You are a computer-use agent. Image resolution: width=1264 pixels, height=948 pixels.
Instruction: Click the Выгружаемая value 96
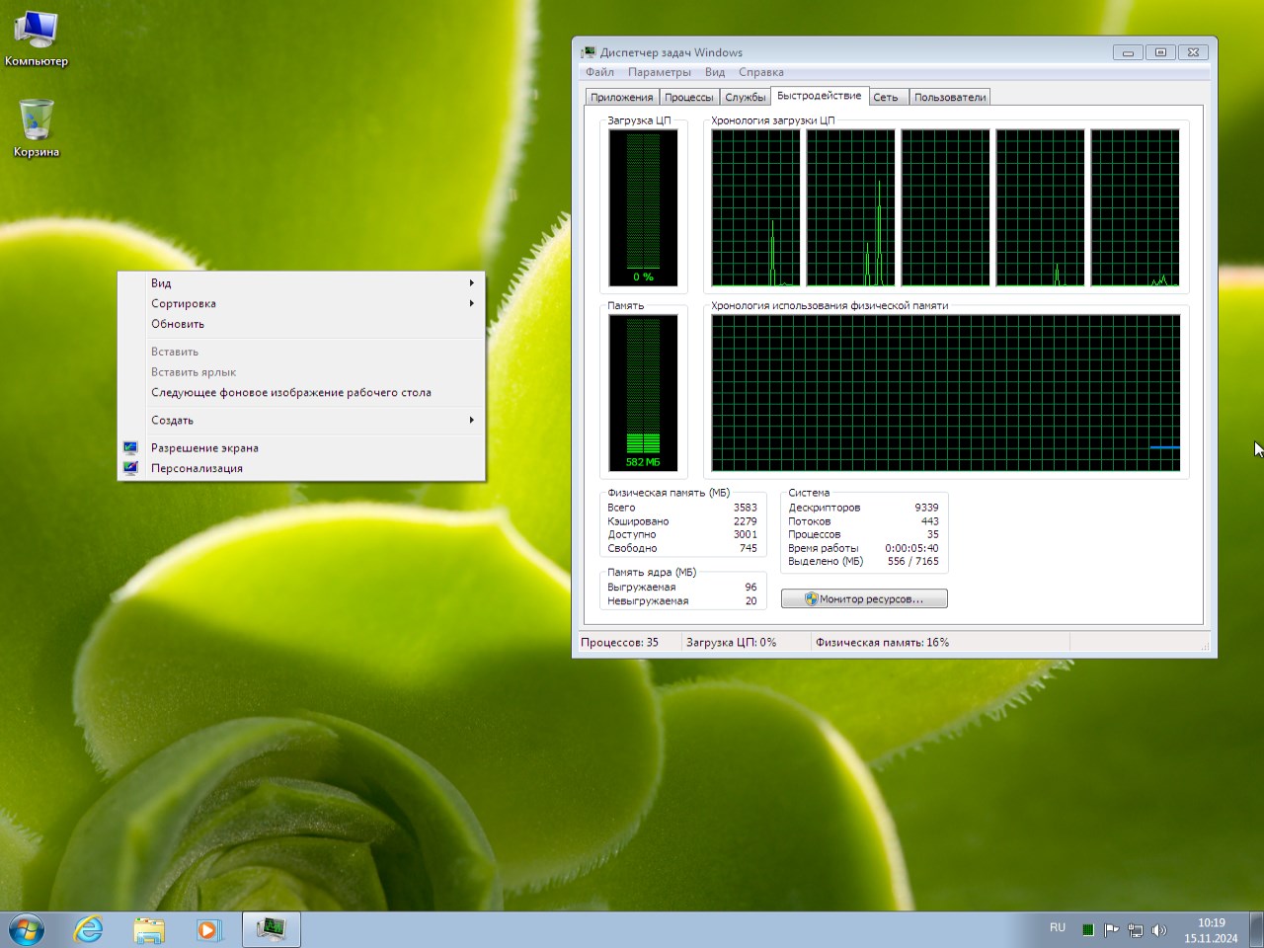pos(751,587)
